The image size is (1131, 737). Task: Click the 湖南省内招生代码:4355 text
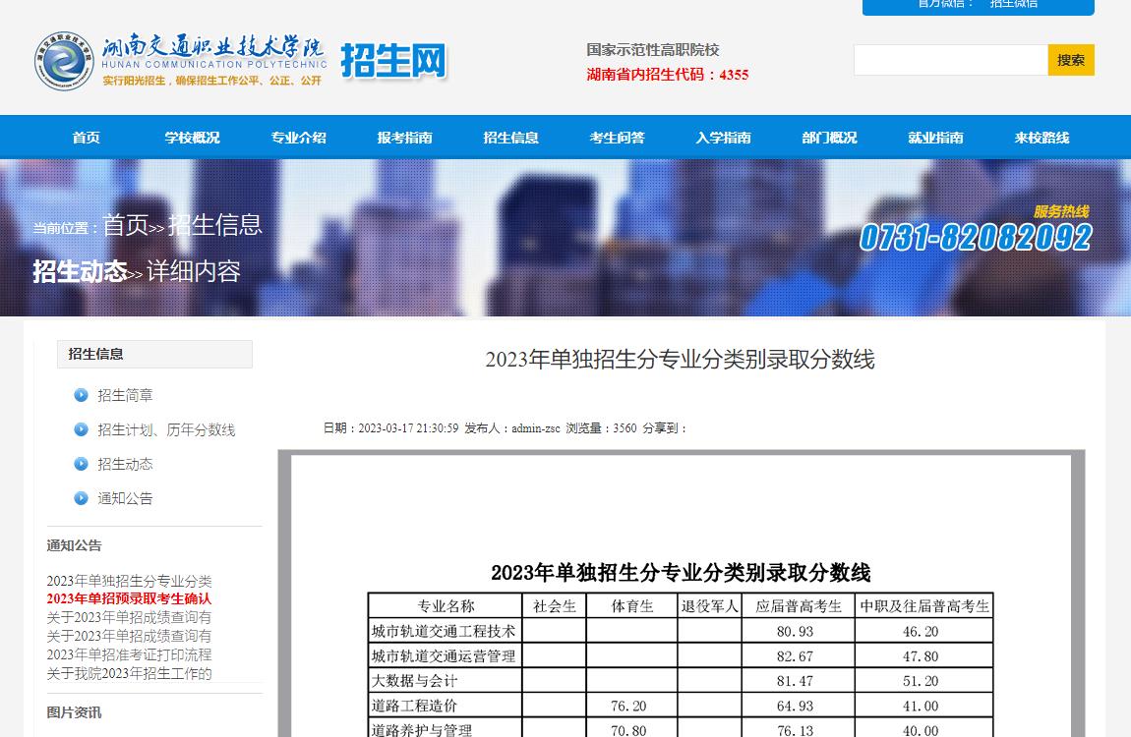tap(667, 75)
